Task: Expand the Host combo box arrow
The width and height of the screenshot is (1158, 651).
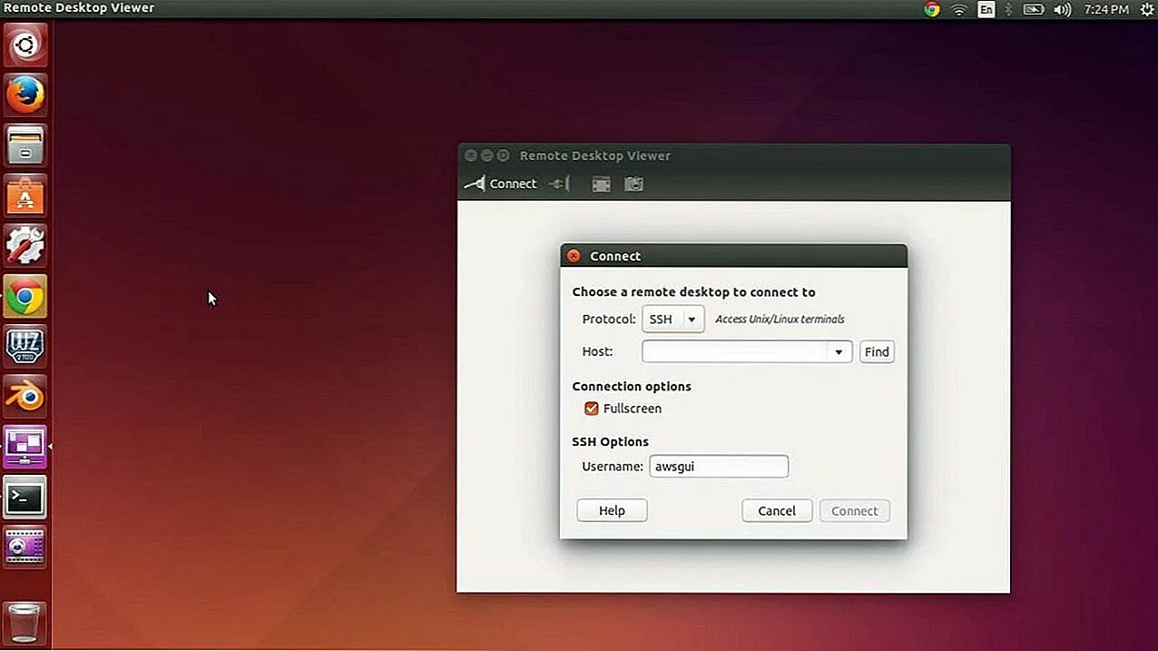Action: 839,352
